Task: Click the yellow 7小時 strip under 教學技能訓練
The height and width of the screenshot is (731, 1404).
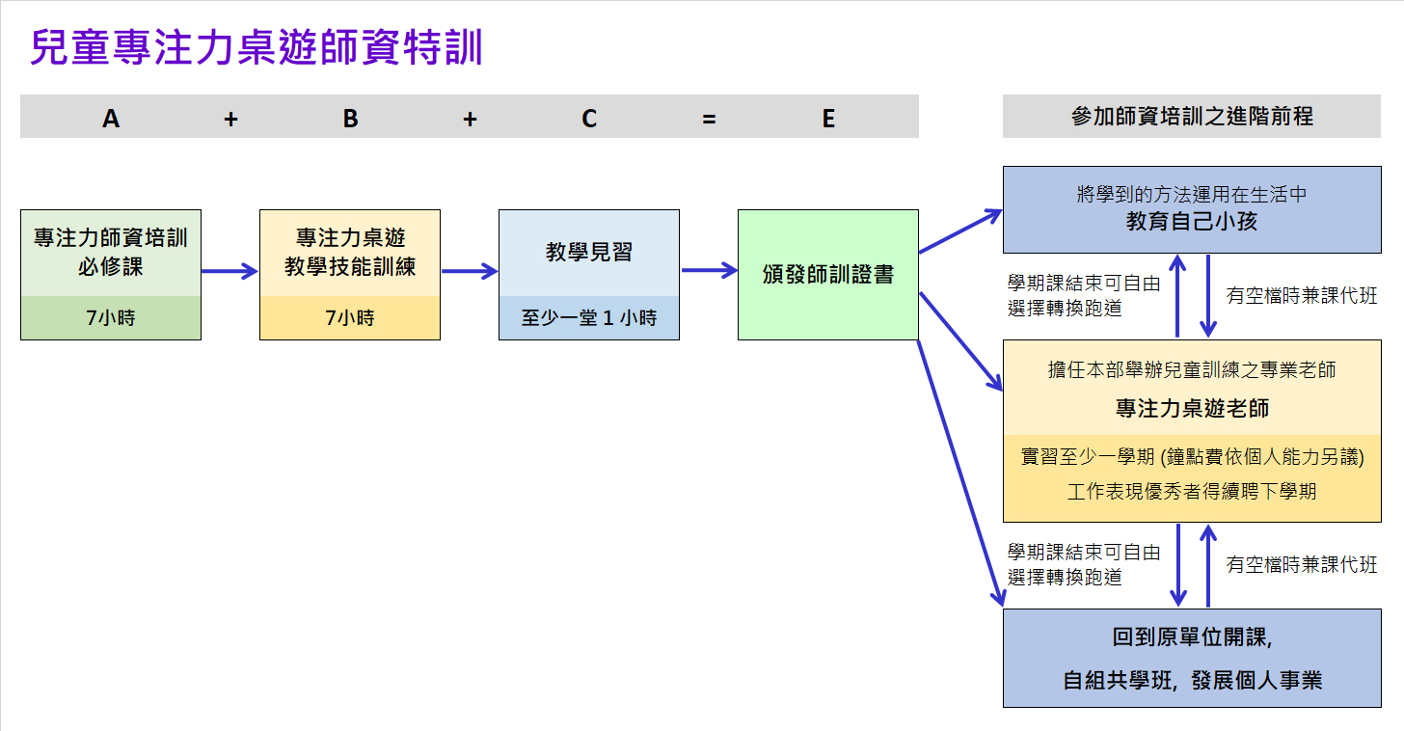Action: click(350, 317)
